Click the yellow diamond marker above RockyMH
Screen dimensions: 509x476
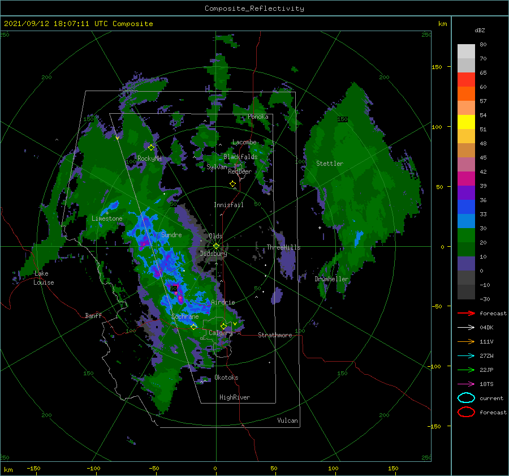[151, 148]
